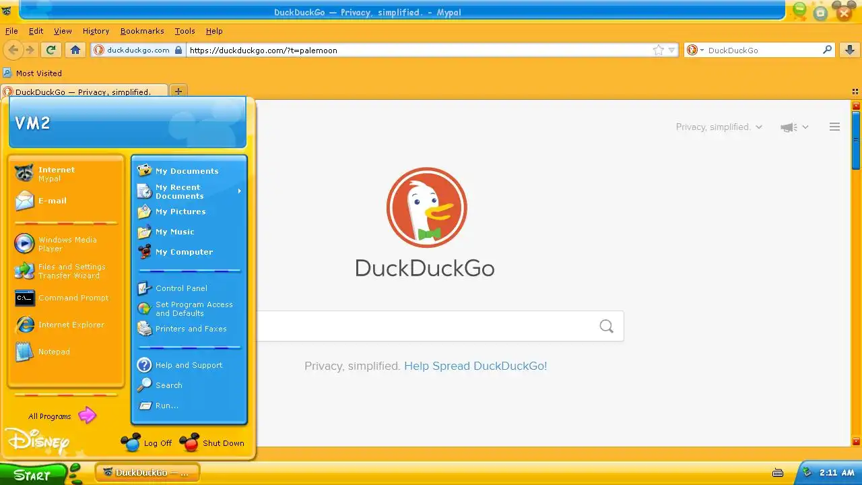Open E-mail from Start menu
This screenshot has width=862, height=485.
[66, 201]
